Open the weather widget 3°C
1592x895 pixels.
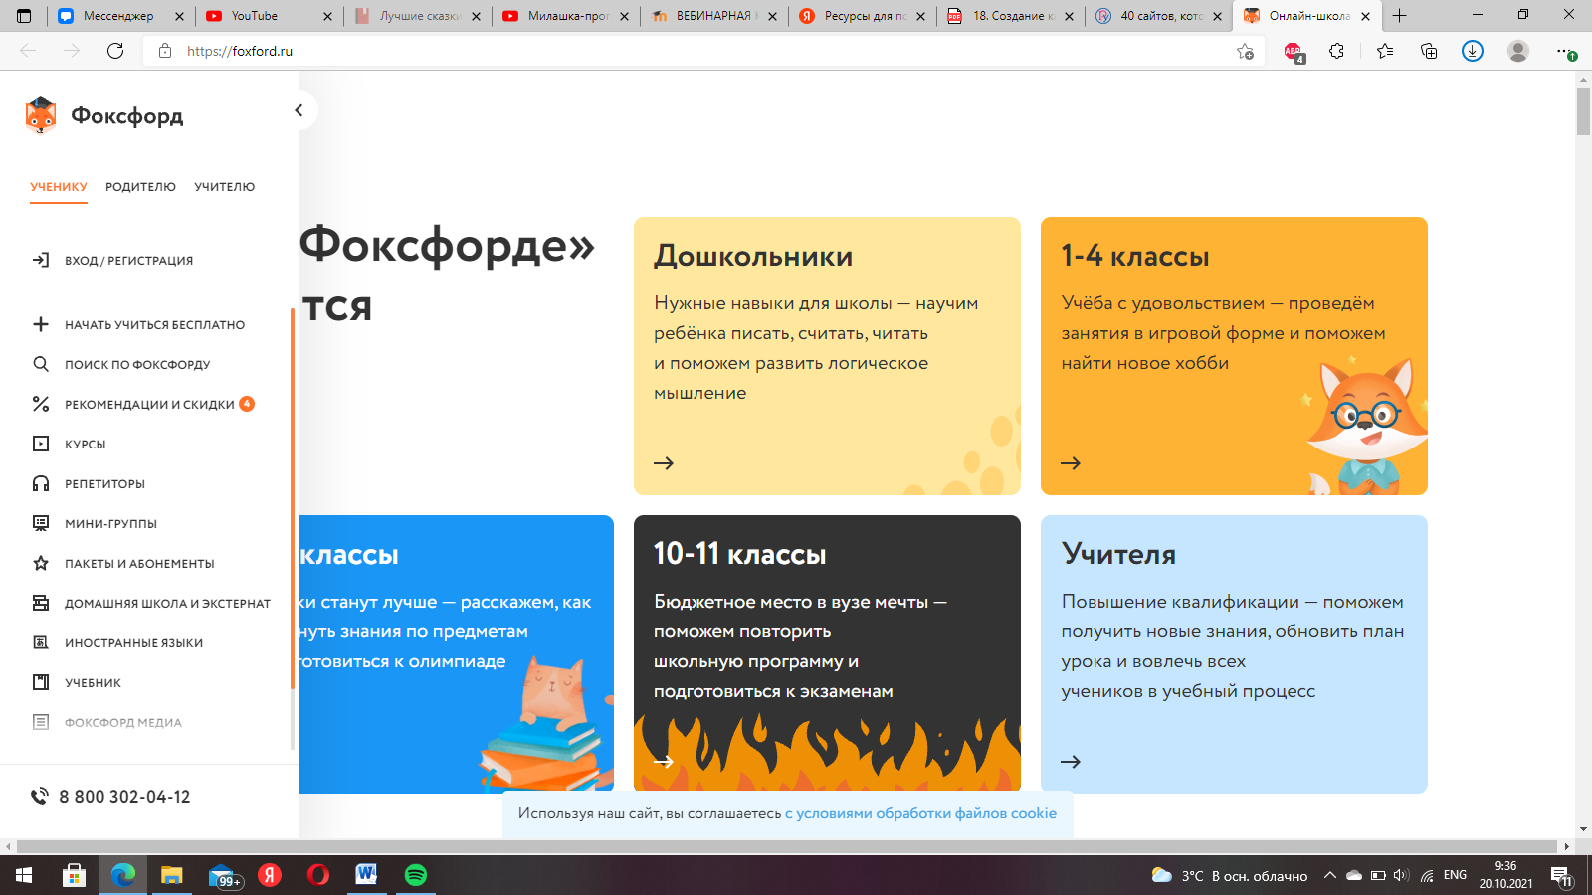[x=1230, y=875]
